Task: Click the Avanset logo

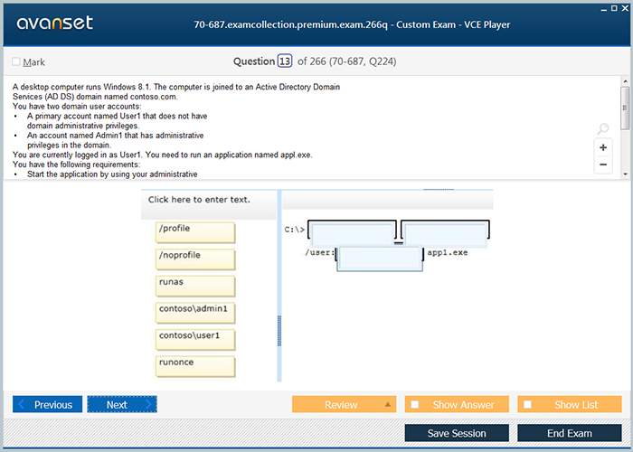Action: pos(55,23)
